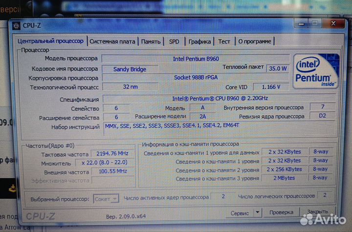Click the 32 nm technology value
Screen dimensions: 352x232
pos(131,87)
